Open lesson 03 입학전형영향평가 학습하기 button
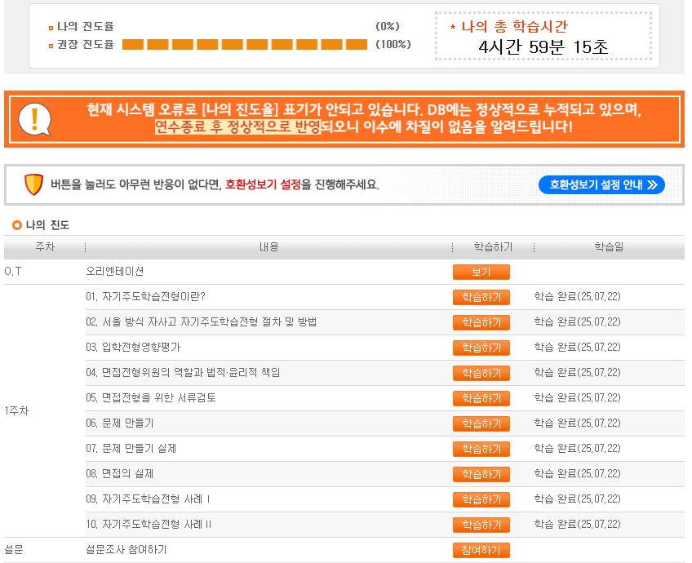The image size is (692, 563). [x=481, y=348]
